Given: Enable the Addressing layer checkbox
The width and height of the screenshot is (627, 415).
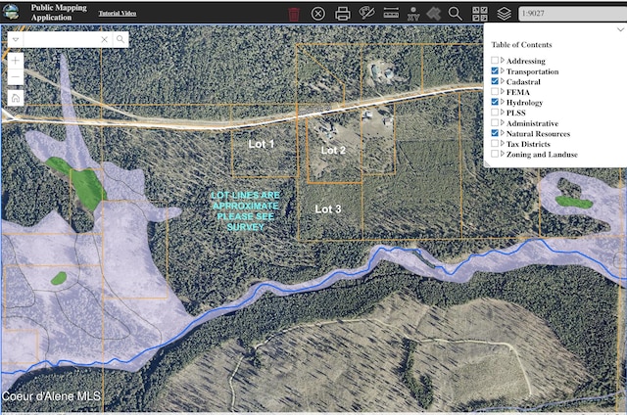Looking at the screenshot, I should tap(495, 61).
